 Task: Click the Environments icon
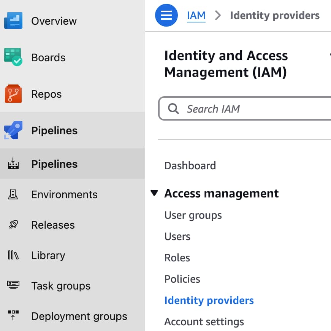click(x=13, y=194)
